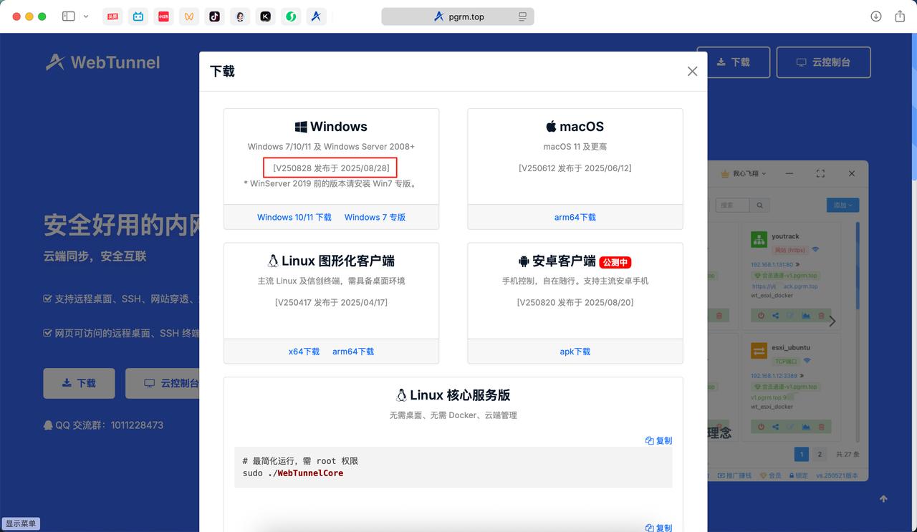Toggle the browser sidebar panel
Viewport: 917px width, 532px height.
click(x=68, y=16)
